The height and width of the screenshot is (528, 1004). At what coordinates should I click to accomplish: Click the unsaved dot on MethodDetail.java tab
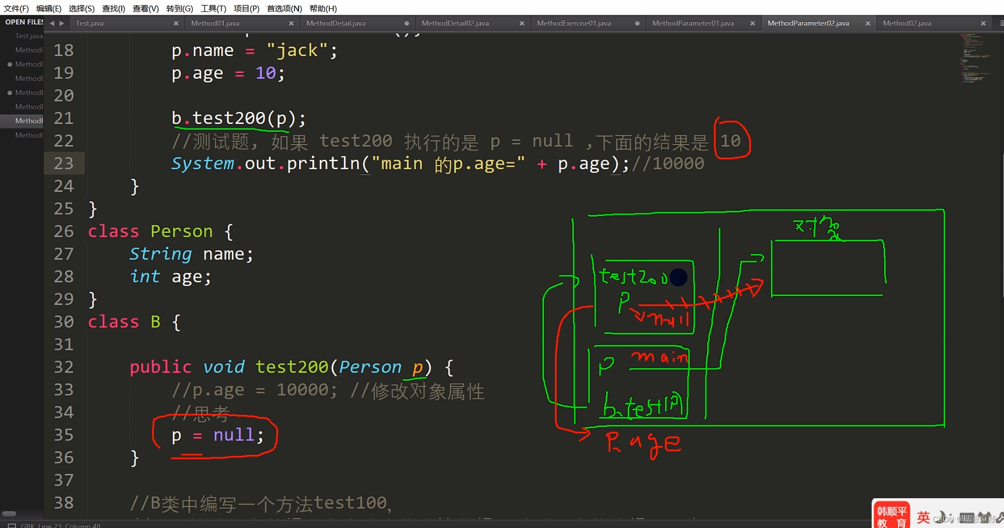tap(406, 23)
